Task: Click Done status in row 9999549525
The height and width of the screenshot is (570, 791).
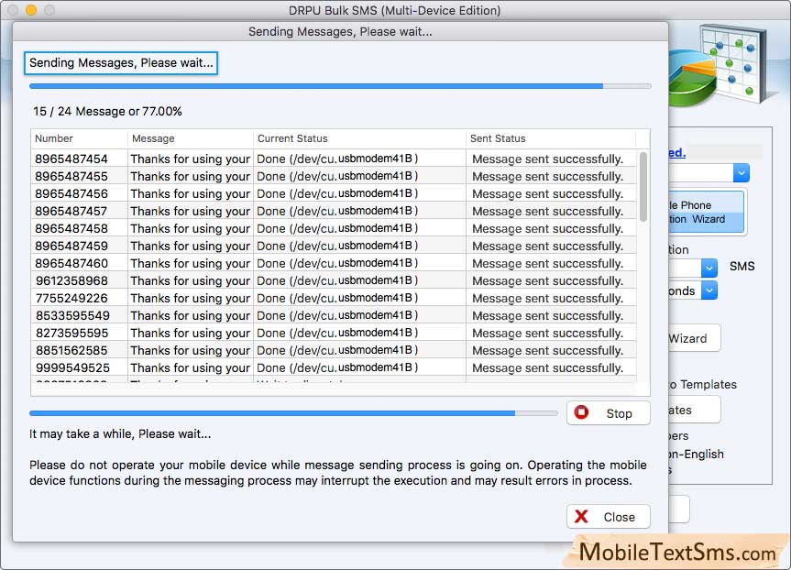Action: pos(337,367)
